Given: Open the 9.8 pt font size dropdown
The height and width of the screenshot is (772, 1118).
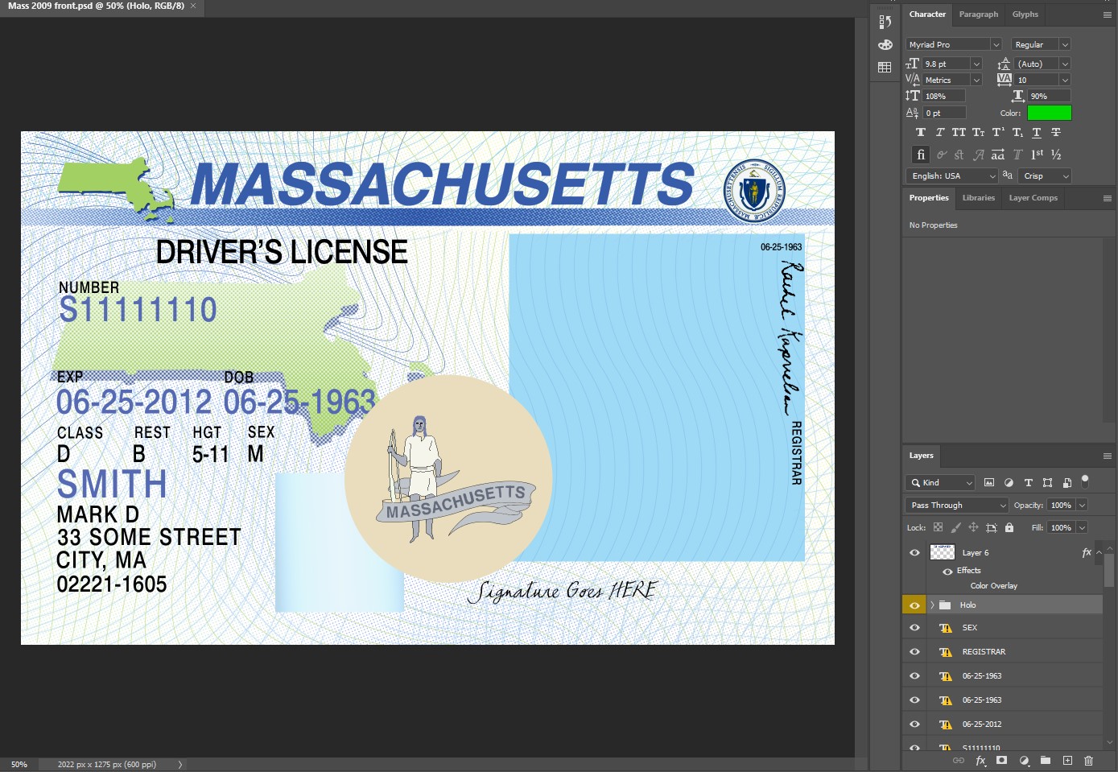Looking at the screenshot, I should (976, 64).
